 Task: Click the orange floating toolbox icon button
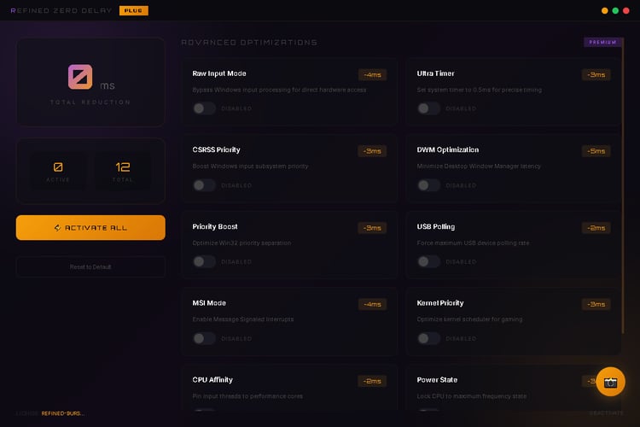click(611, 382)
